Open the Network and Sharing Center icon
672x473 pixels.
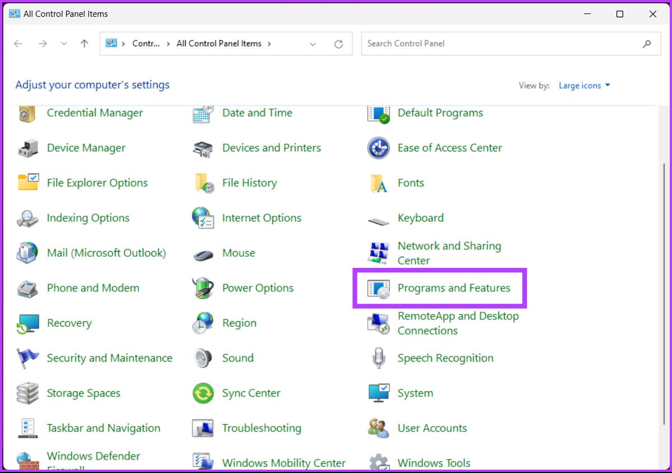click(379, 253)
